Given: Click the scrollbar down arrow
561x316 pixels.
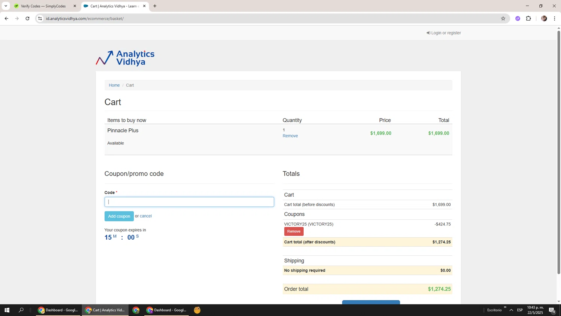Looking at the screenshot, I should 559,301.
